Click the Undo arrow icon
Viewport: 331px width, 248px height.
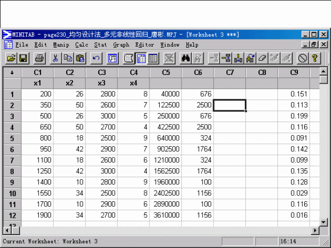click(96, 58)
